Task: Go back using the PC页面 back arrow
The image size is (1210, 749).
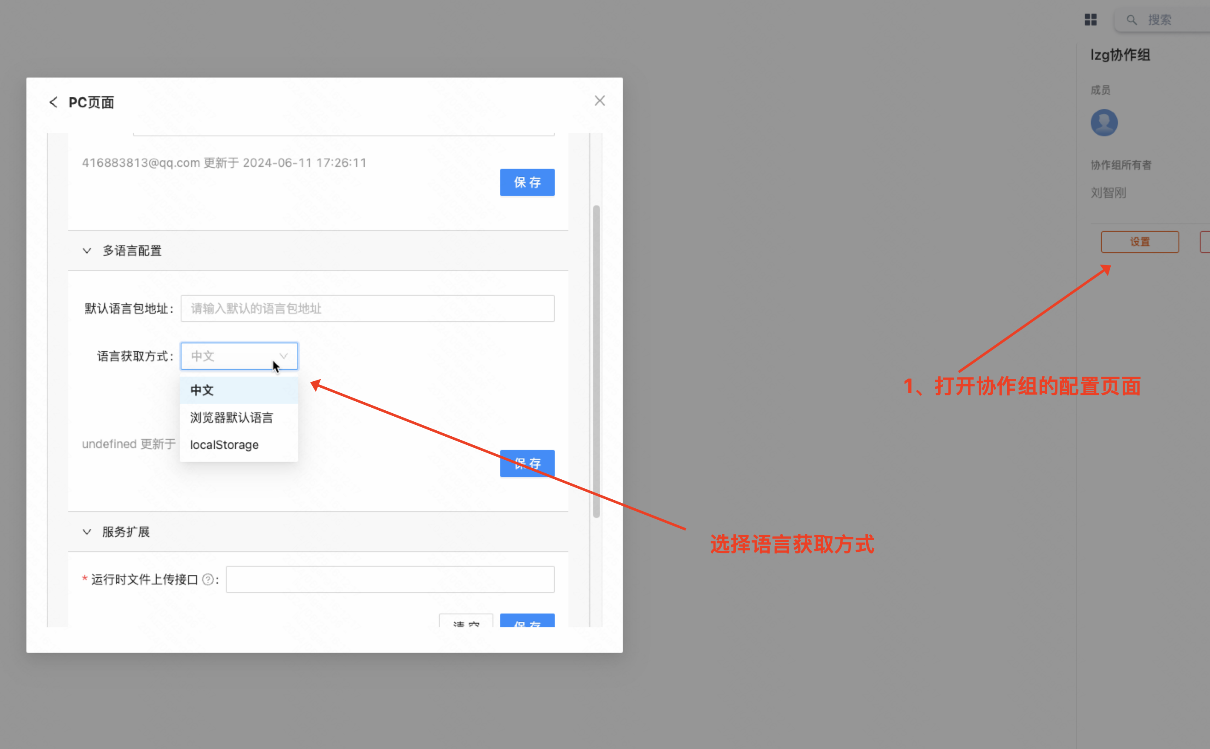Action: pyautogui.click(x=54, y=102)
